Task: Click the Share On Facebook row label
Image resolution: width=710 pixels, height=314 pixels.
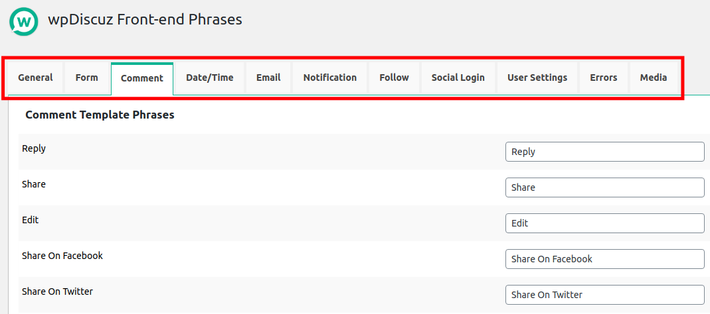Action: coord(62,256)
